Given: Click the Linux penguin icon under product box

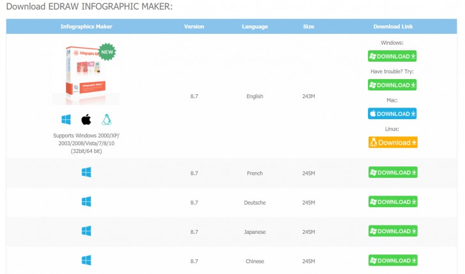Looking at the screenshot, I should pos(107,120).
